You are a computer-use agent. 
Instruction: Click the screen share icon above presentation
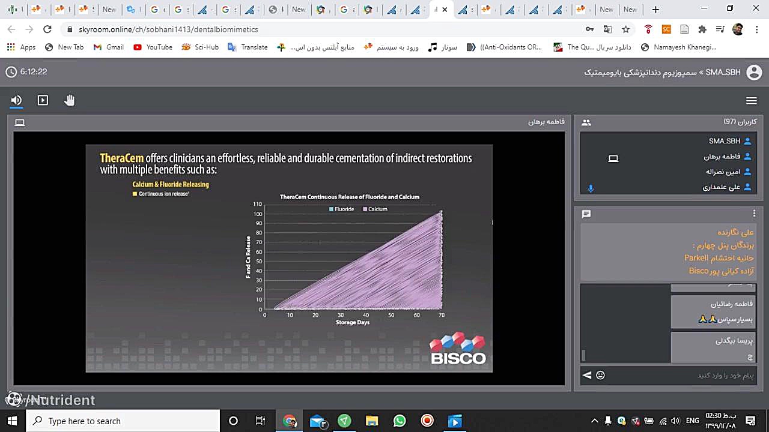pyautogui.click(x=20, y=122)
